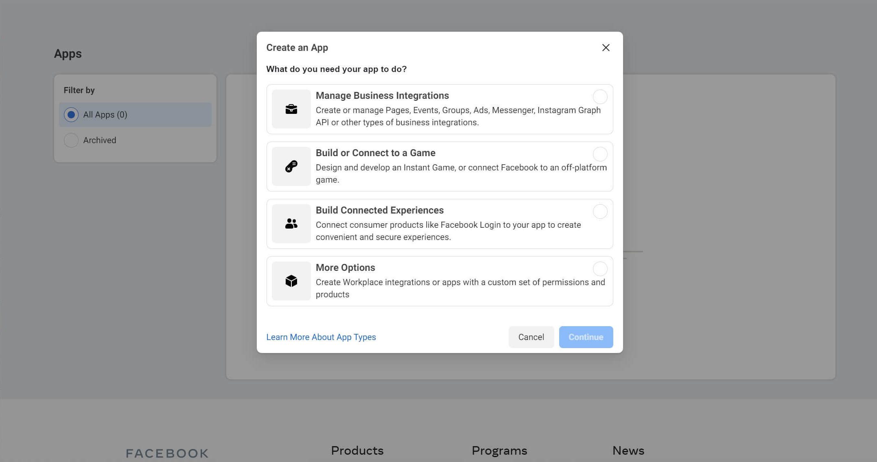
Task: Click the Continue button
Action: coord(586,337)
